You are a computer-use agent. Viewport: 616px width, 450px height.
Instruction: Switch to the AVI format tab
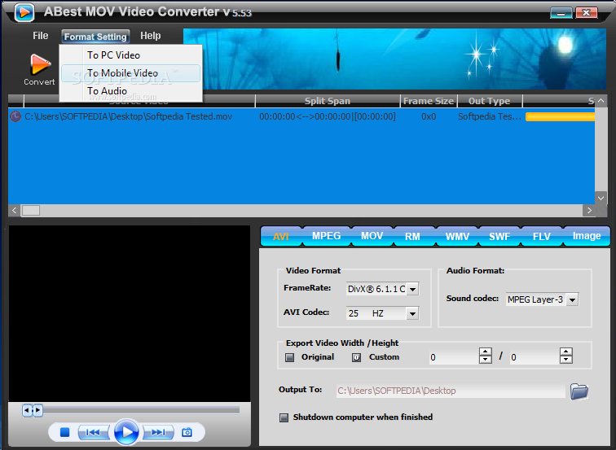pos(281,237)
